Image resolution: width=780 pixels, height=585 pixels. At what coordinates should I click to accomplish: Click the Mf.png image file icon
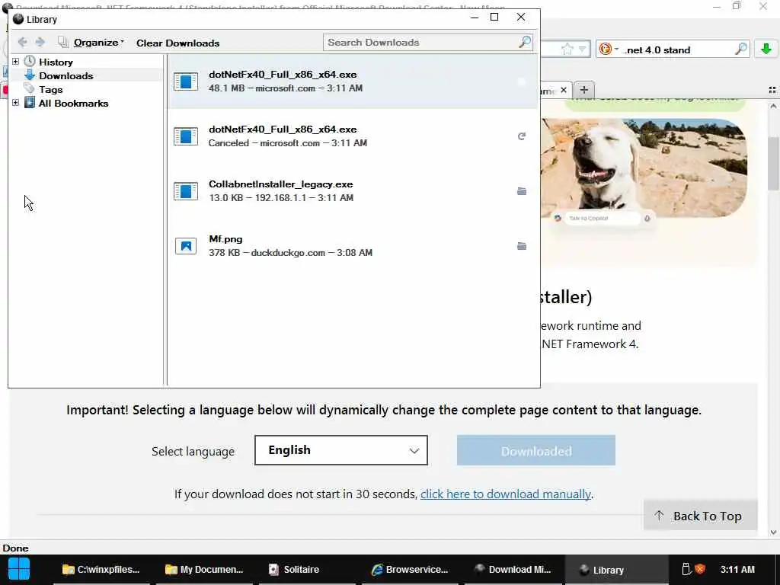(x=186, y=246)
